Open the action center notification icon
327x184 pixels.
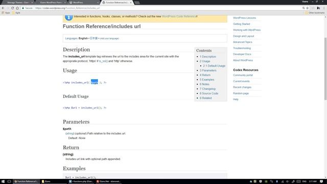(321, 181)
